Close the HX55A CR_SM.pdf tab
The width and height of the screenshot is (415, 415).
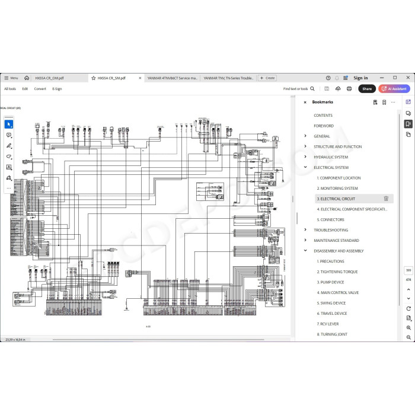point(140,78)
